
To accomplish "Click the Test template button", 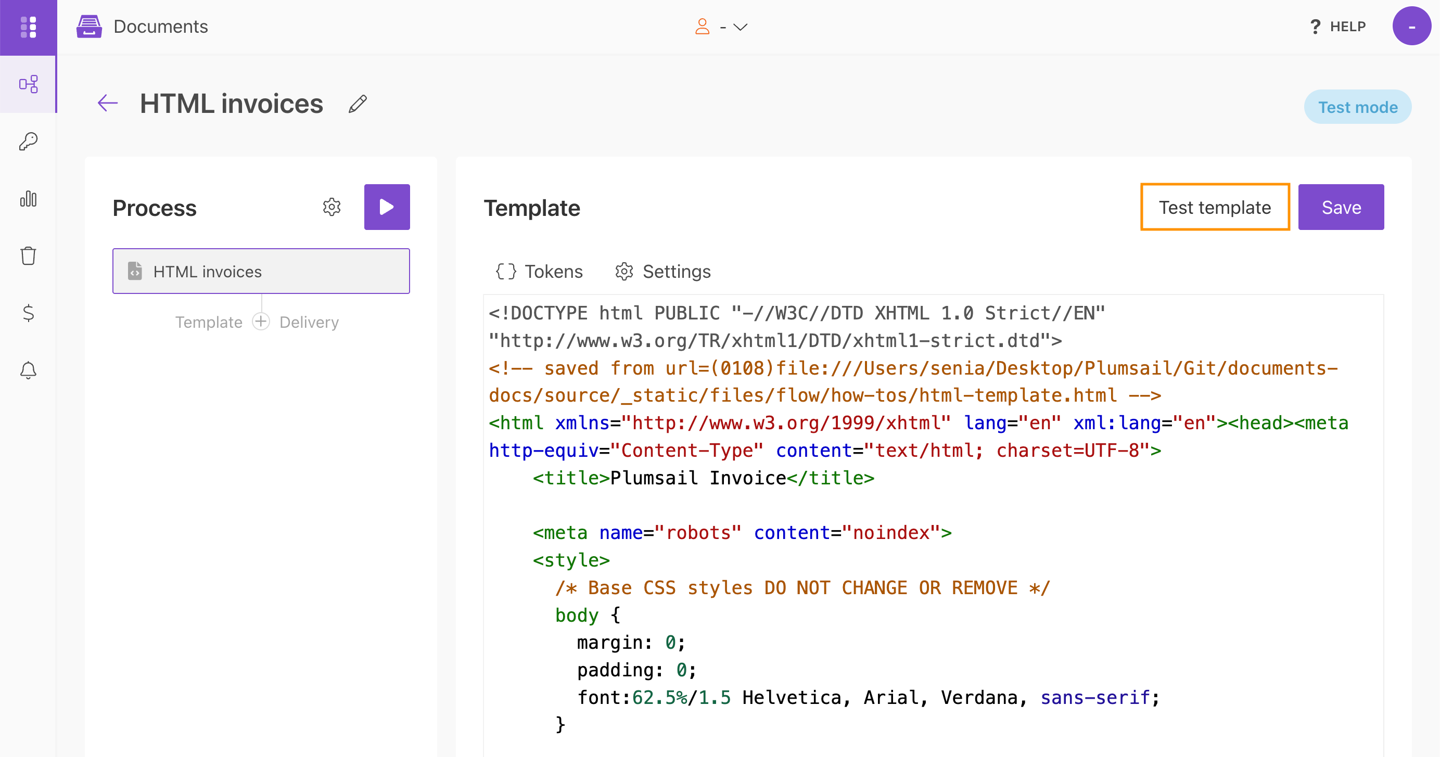I will (1215, 207).
